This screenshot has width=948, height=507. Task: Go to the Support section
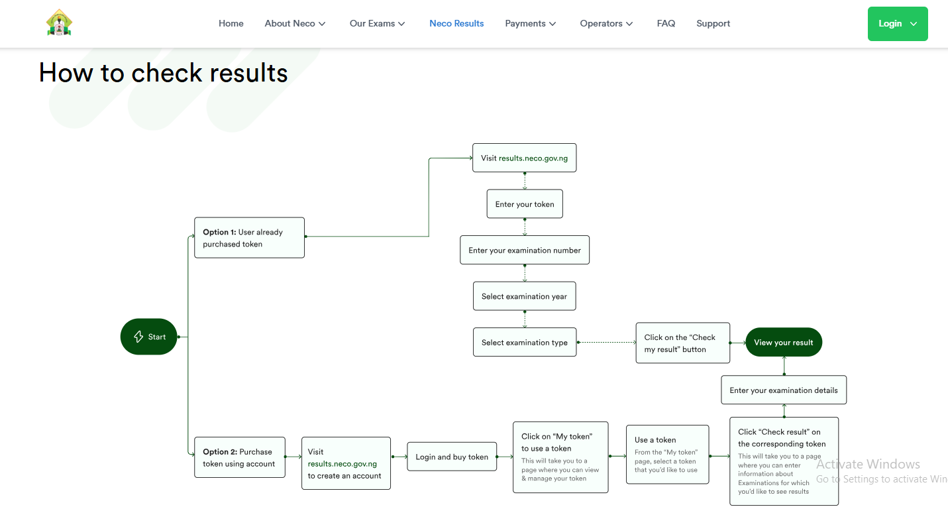(713, 23)
